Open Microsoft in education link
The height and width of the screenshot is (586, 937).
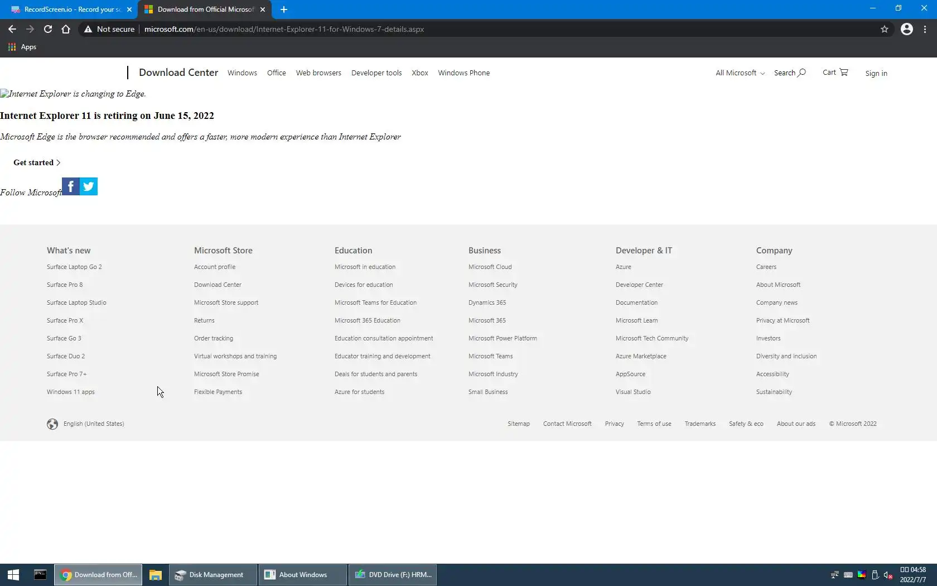(x=365, y=267)
